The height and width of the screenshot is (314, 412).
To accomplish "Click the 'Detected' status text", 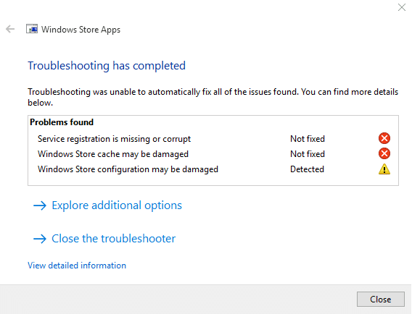I will [307, 169].
